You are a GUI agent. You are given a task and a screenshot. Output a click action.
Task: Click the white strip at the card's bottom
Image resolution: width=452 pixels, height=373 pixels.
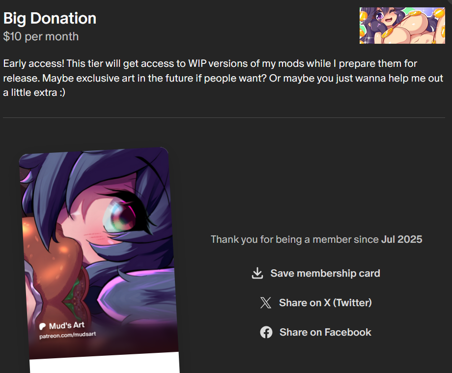[x=105, y=363]
